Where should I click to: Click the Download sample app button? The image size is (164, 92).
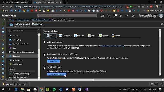pos(54,61)
